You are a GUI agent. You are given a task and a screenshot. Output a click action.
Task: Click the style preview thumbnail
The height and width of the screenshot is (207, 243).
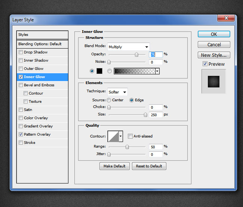click(x=214, y=81)
